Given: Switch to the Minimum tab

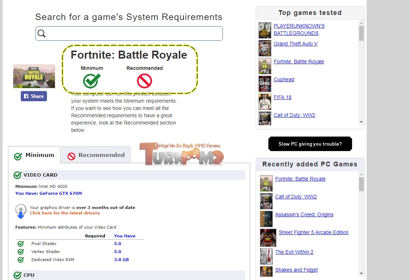Looking at the screenshot, I should (x=34, y=155).
